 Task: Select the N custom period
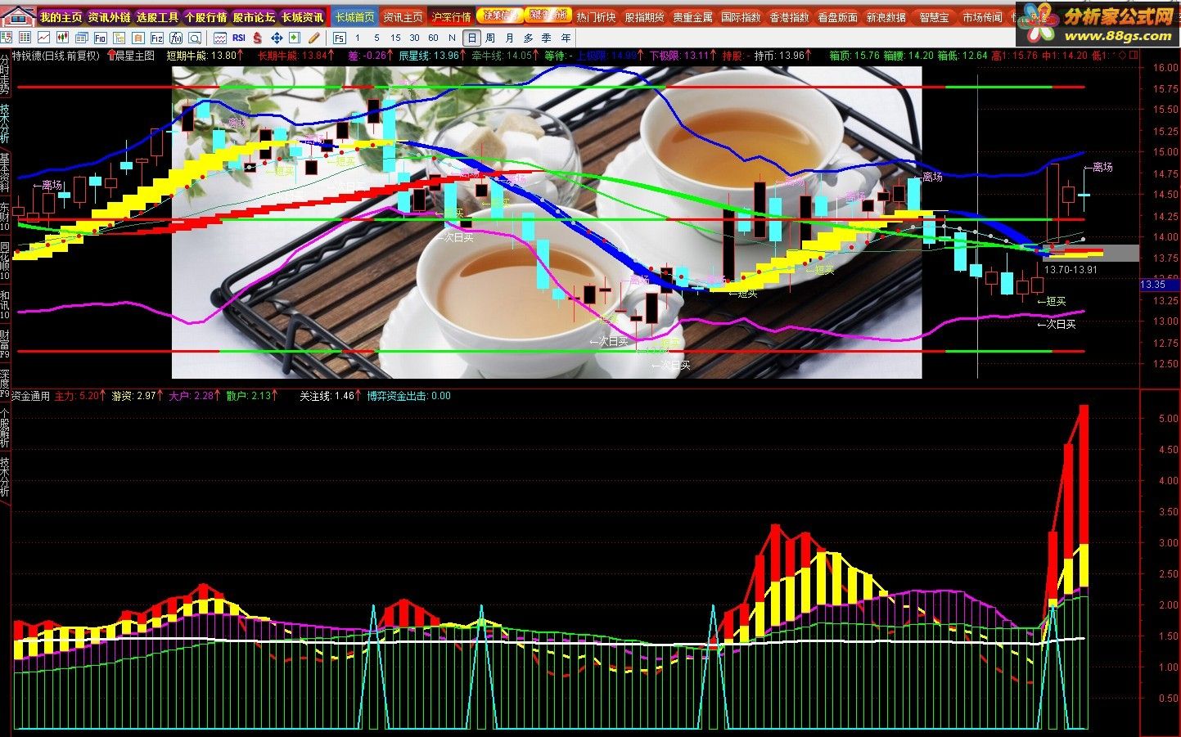click(x=452, y=38)
